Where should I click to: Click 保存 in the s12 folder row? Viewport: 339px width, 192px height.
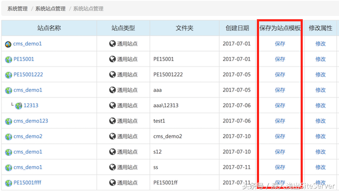tap(280, 152)
